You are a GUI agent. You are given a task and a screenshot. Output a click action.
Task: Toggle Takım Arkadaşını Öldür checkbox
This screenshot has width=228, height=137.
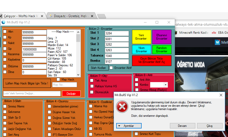point(50,129)
